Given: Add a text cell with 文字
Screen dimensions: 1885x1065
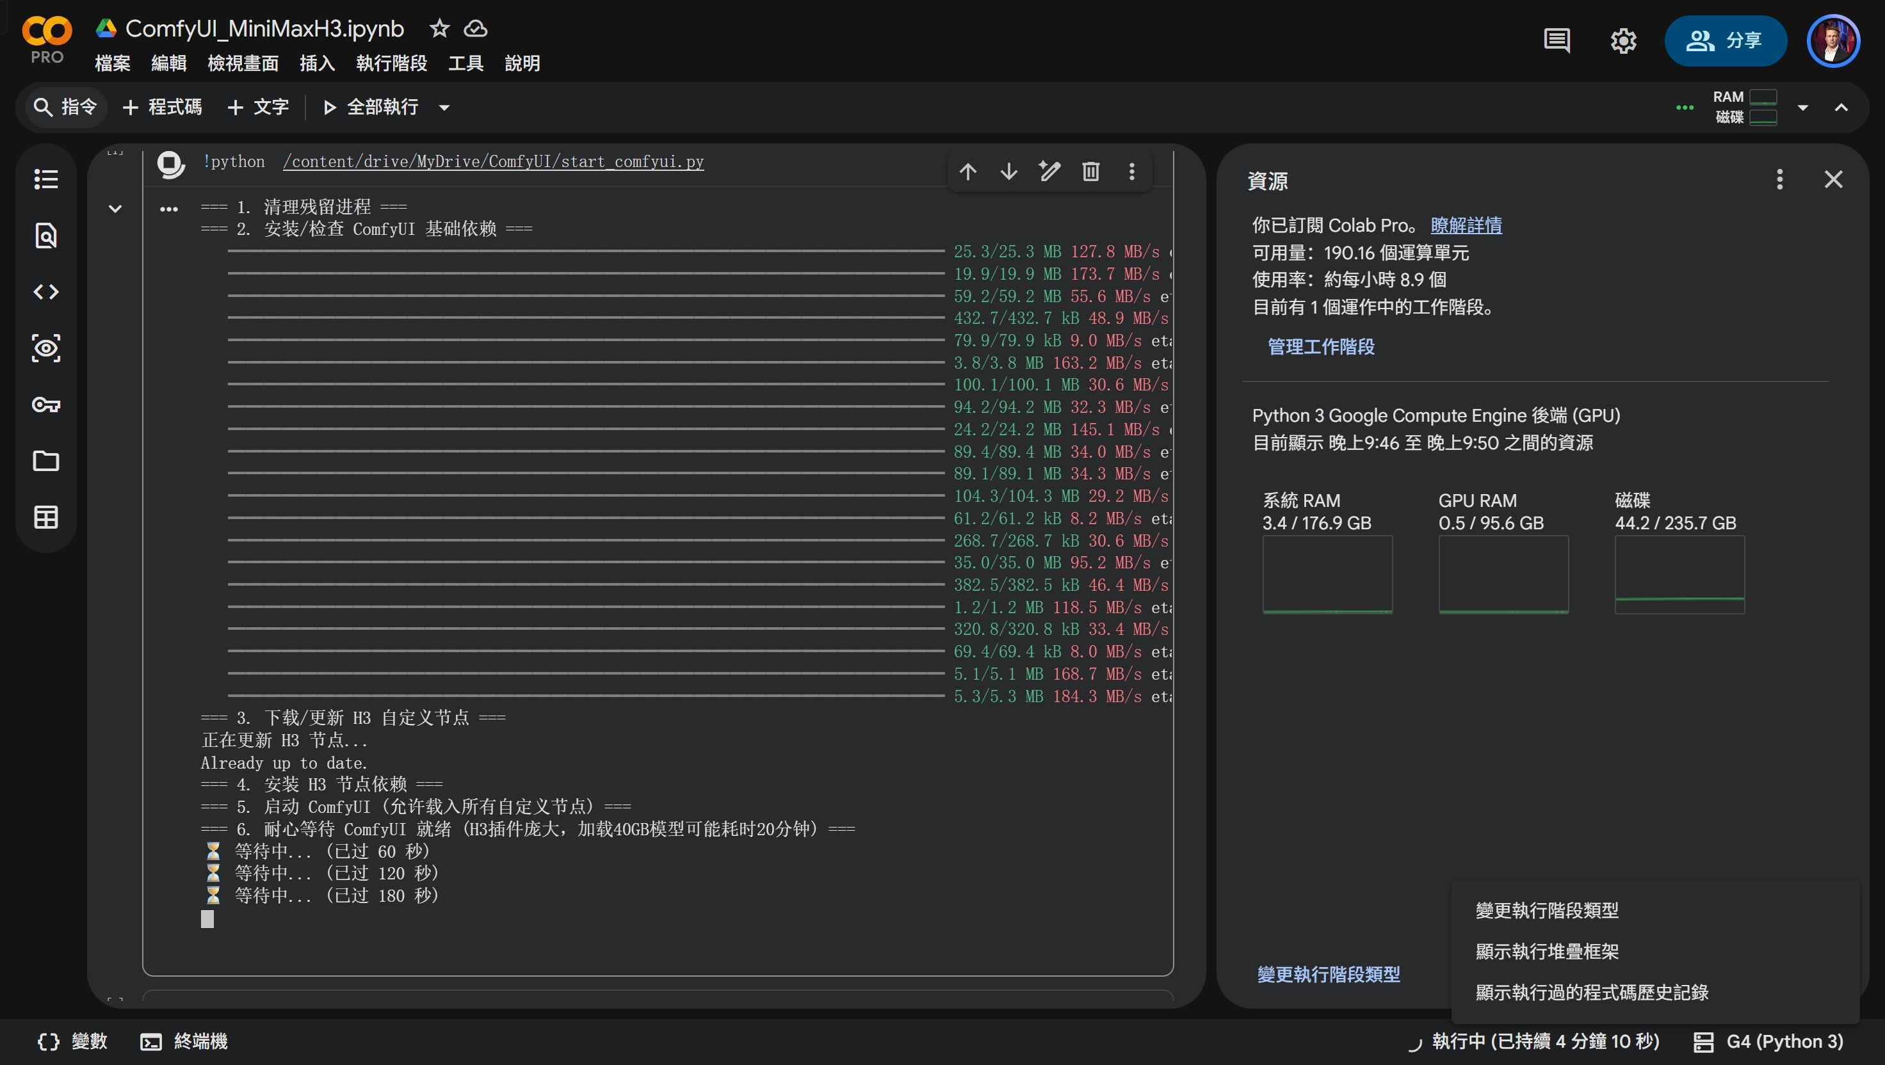Looking at the screenshot, I should (x=258, y=108).
